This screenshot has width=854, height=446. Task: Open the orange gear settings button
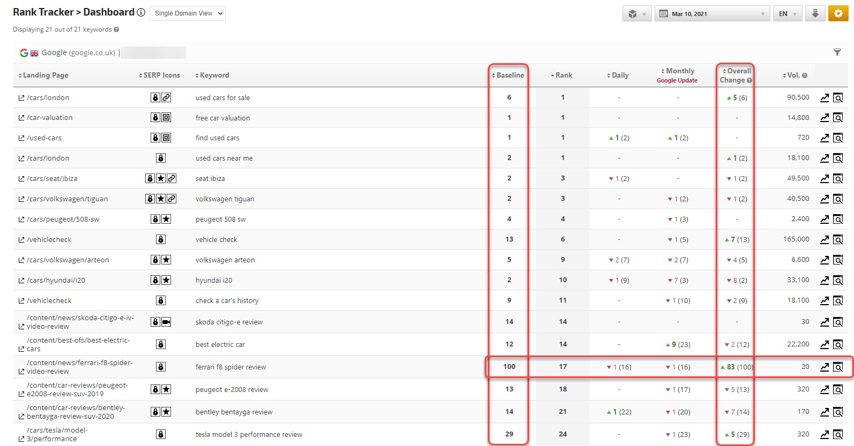[x=838, y=14]
